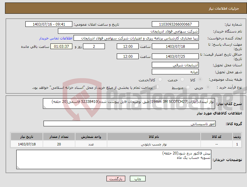Click the goods group امور تاسیساتی field

click(130, 124)
